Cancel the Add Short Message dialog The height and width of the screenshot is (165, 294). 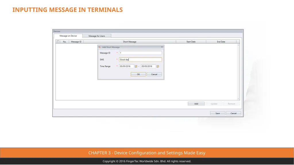[x=154, y=74]
